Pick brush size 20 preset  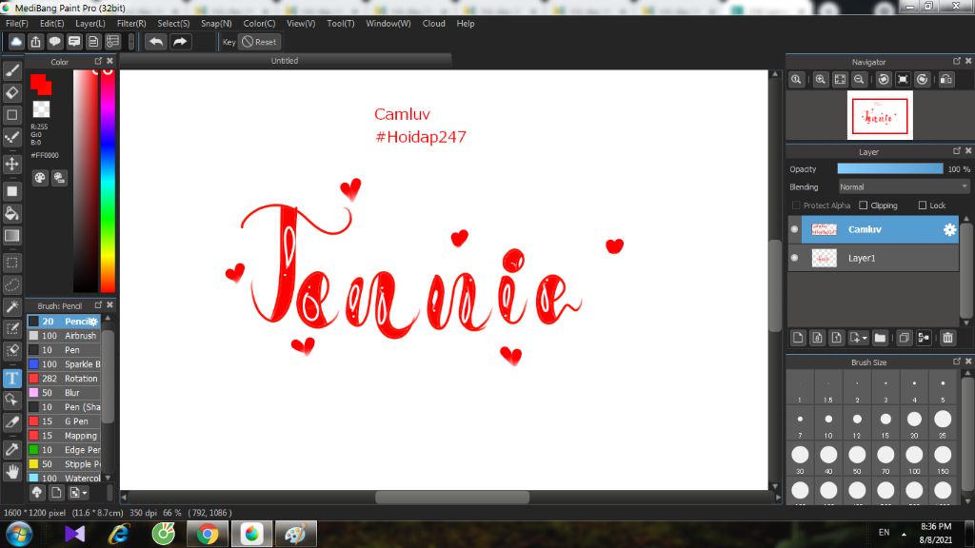(914, 423)
